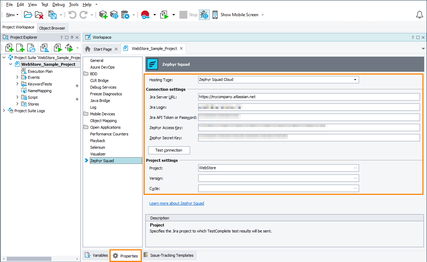Click the red Record Test icon
This screenshot has height=262, width=427.
point(145,15)
